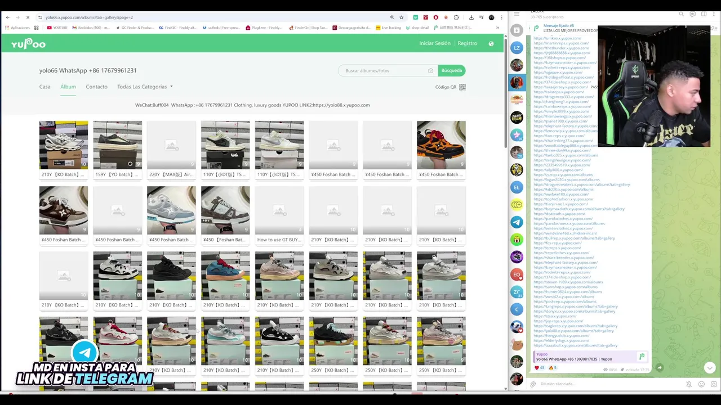Forward the pinned message with share arrow
The image size is (721, 405).
point(659,368)
